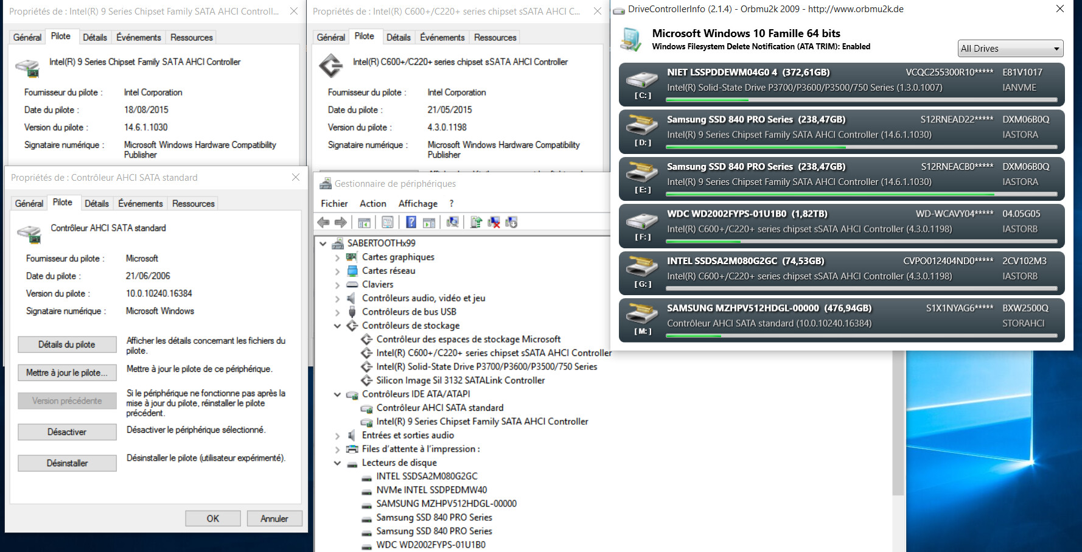The height and width of the screenshot is (552, 1082).
Task: Click the SABERTOOTHx99 computer icon in tree
Action: (x=338, y=243)
